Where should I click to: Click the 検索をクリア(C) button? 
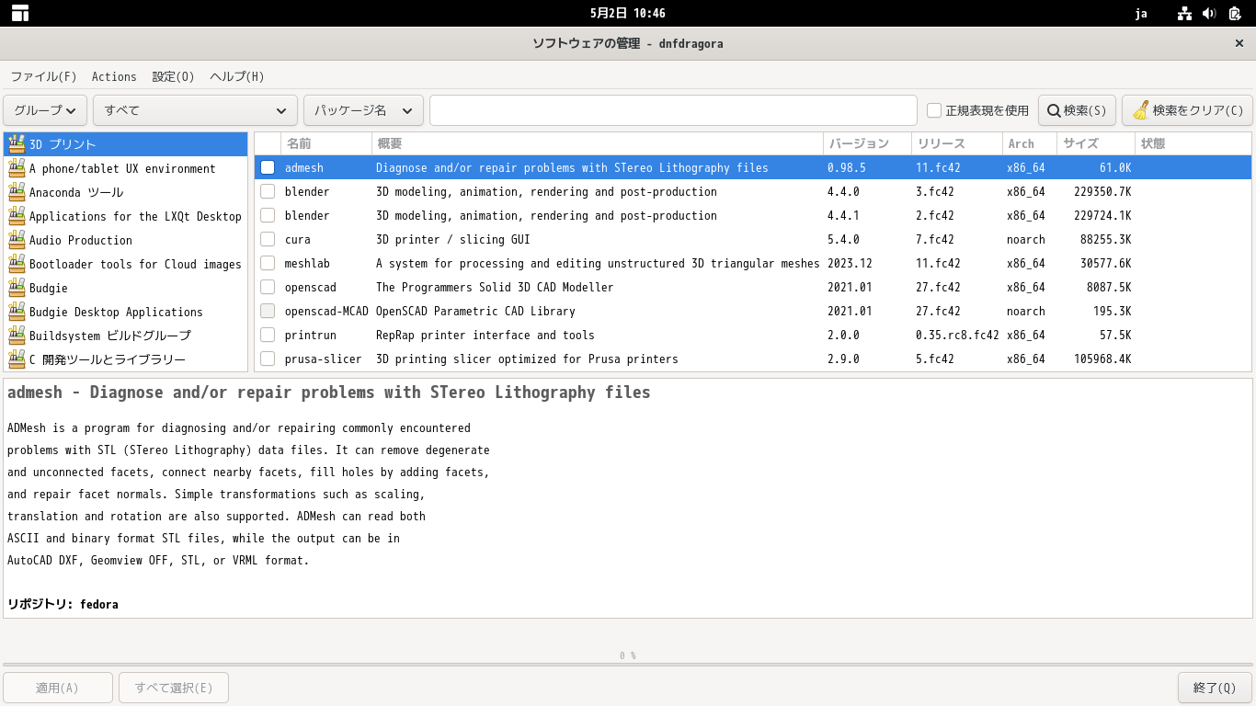tap(1187, 110)
